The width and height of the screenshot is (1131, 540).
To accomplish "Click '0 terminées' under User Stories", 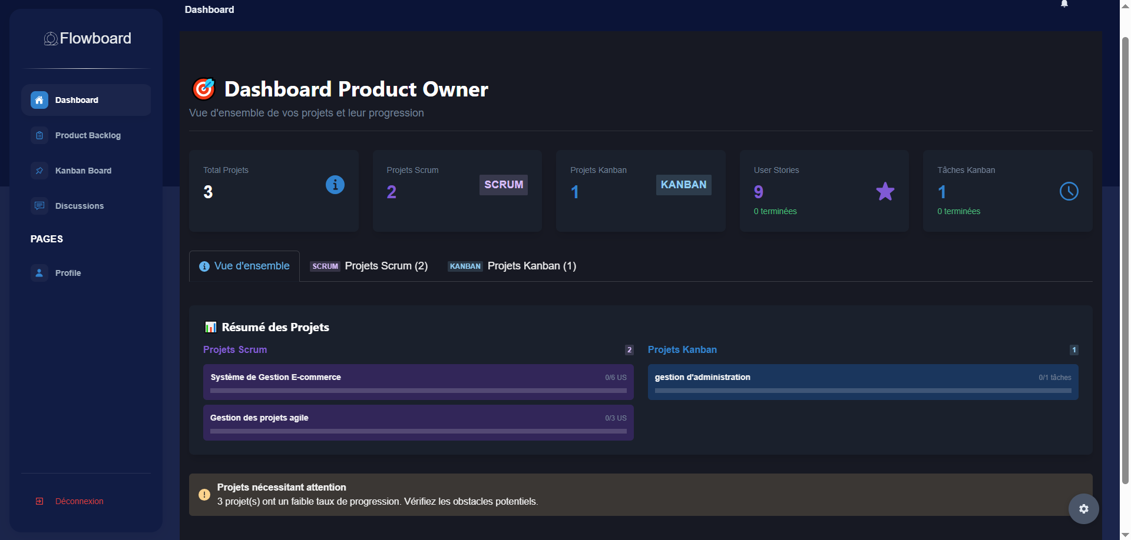I will tap(775, 211).
